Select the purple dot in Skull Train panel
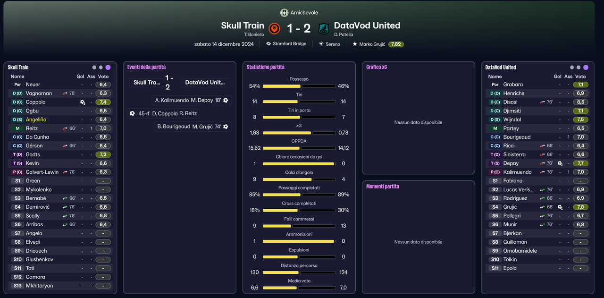This screenshot has height=298, width=604. click(x=108, y=68)
